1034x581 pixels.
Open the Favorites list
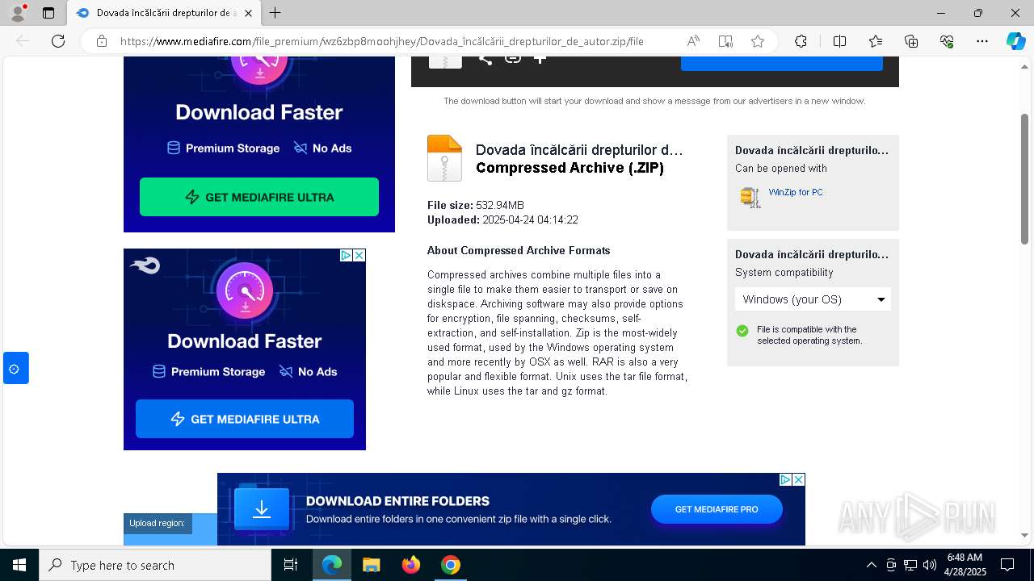click(x=876, y=41)
